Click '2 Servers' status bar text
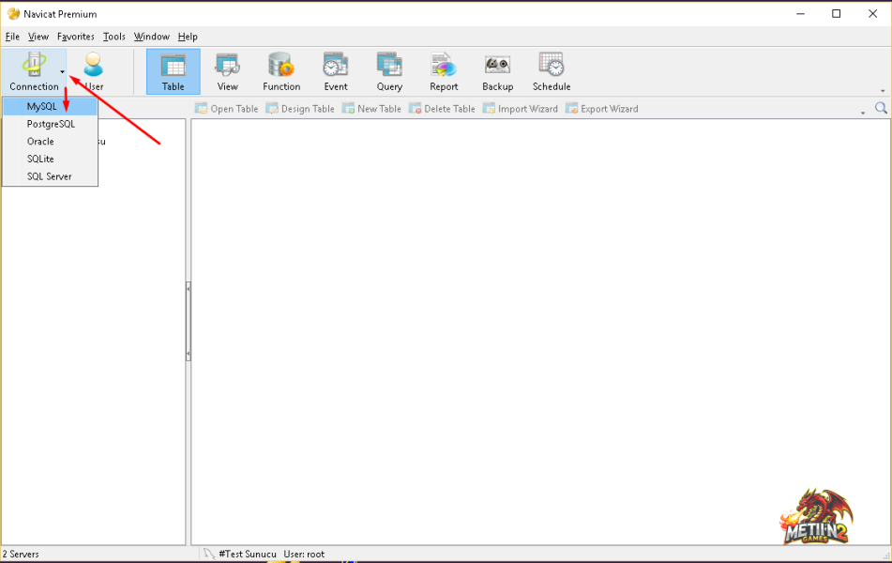Image resolution: width=892 pixels, height=563 pixels. (x=21, y=554)
